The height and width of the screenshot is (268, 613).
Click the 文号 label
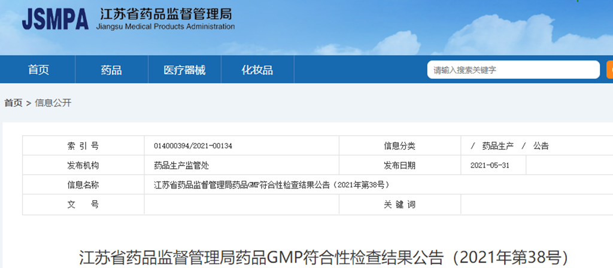pyautogui.click(x=83, y=205)
